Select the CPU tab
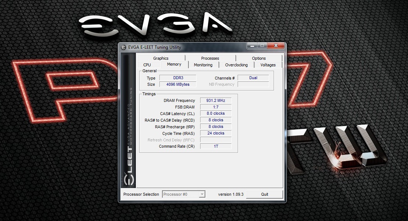The height and width of the screenshot is (221, 408). 147,65
